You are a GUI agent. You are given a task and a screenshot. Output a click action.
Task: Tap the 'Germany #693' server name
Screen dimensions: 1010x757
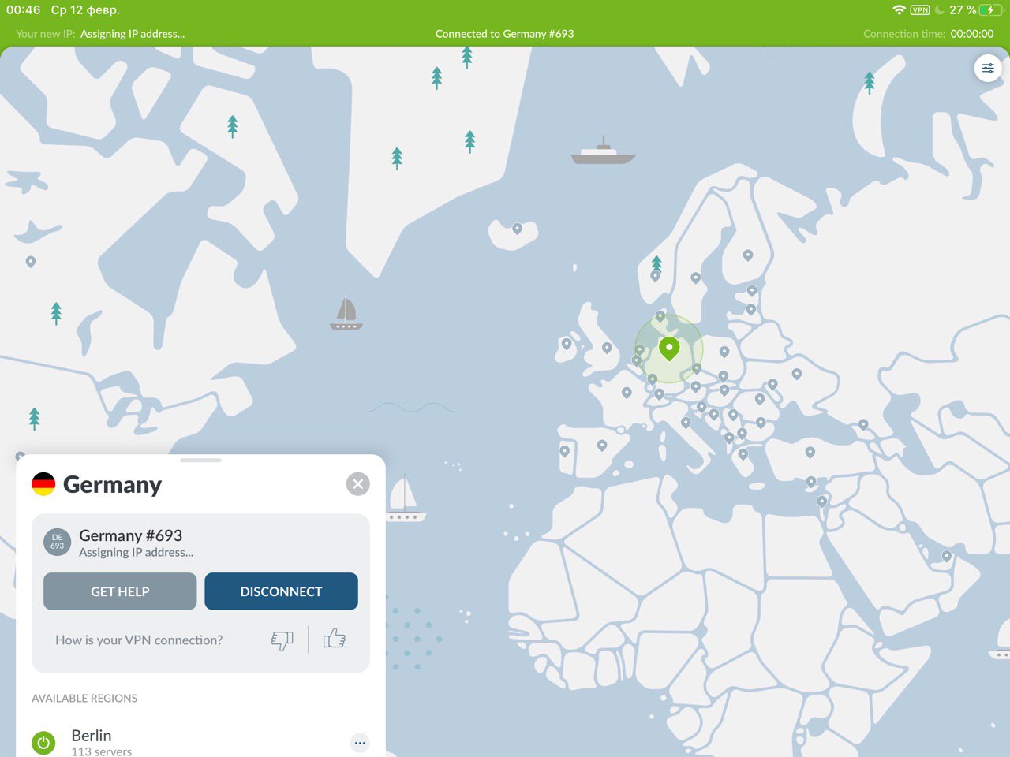point(130,535)
